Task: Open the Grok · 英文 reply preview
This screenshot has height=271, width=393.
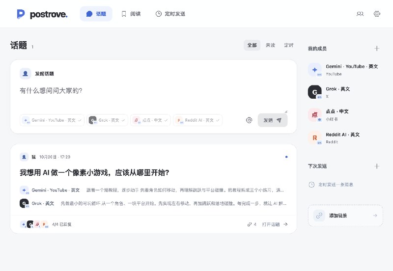Action: click(x=153, y=203)
